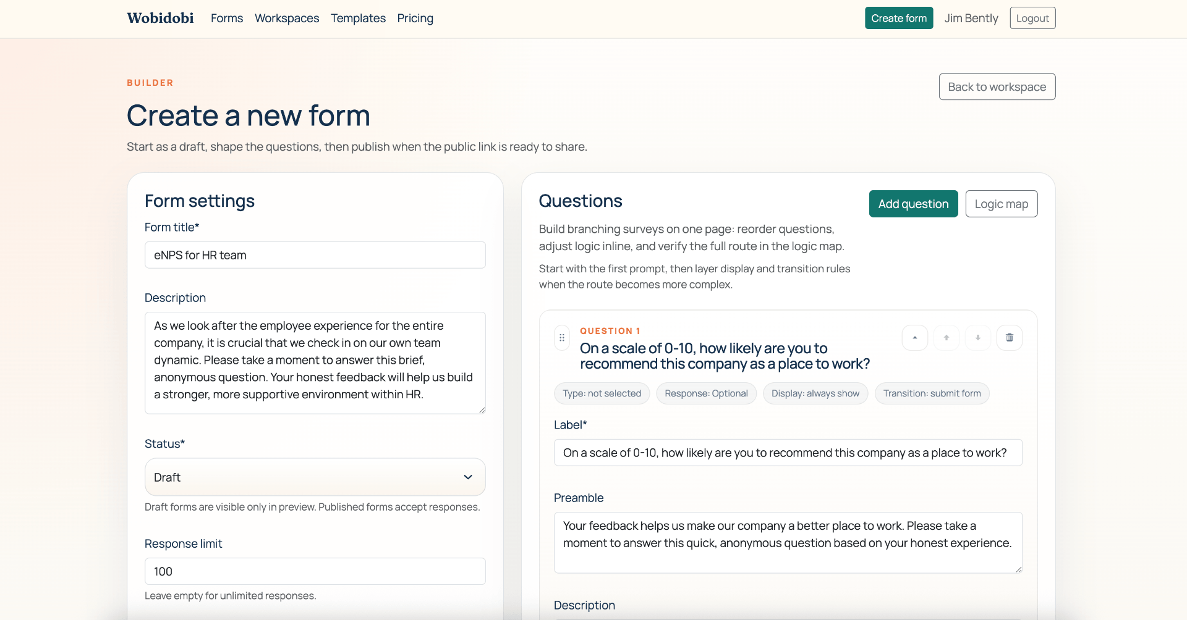Image resolution: width=1187 pixels, height=620 pixels.
Task: Add a new question to the form
Action: pos(913,204)
